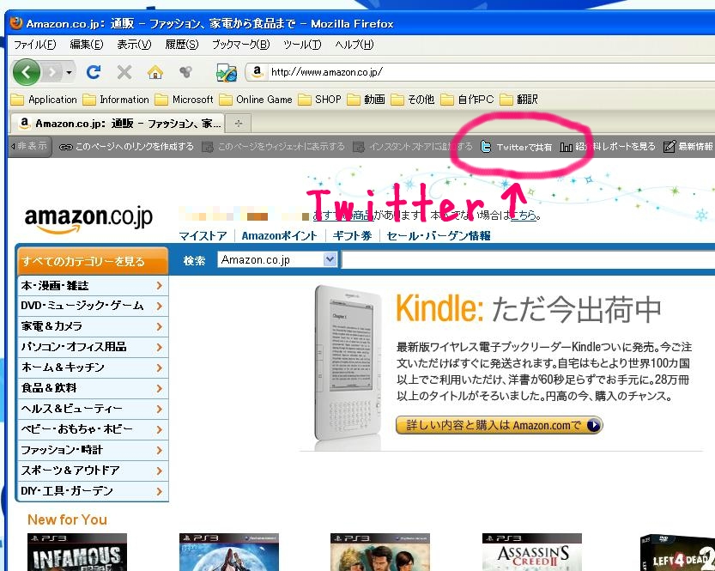Click 詳しい内容と購入は Amazon.comで button
The image size is (715, 571).
[499, 425]
